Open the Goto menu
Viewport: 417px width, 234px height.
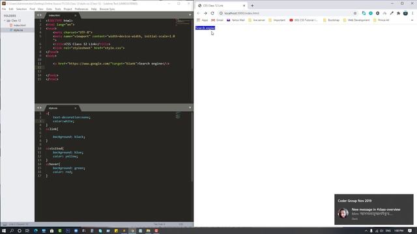[50, 9]
